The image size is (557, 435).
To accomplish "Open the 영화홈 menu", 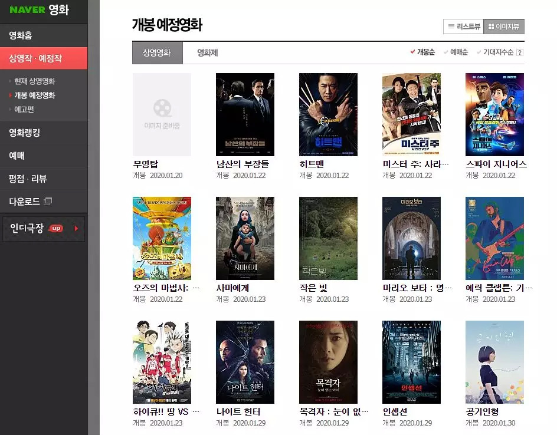I will 44,35.
